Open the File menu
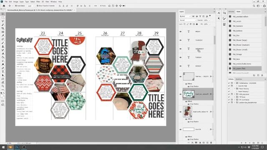Screen dimensions: 267x150 [6, 2]
